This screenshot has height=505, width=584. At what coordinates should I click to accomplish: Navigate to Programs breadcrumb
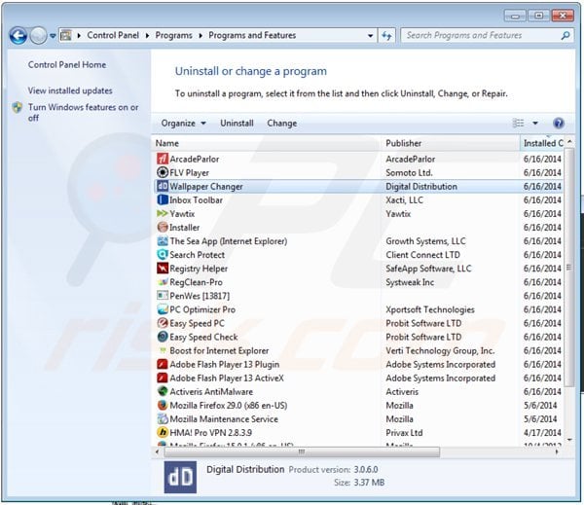[x=174, y=35]
